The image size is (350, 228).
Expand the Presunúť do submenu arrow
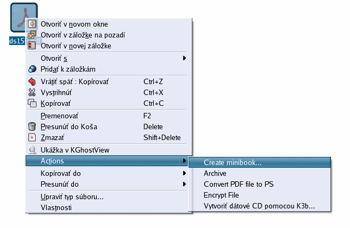(x=184, y=184)
